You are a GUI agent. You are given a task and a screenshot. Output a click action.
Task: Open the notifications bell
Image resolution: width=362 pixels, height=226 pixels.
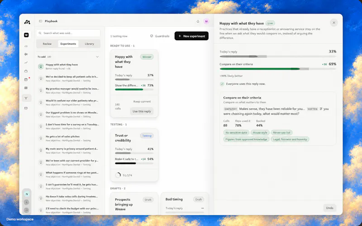coord(198,21)
